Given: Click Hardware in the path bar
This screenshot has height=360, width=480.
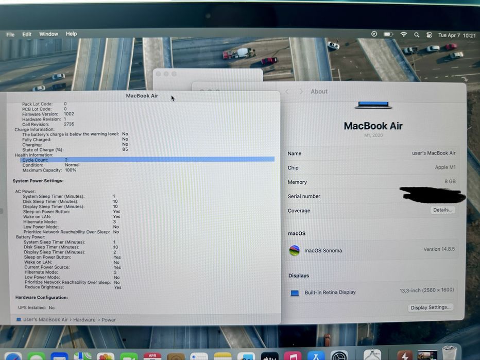Looking at the screenshot, I should [84, 320].
